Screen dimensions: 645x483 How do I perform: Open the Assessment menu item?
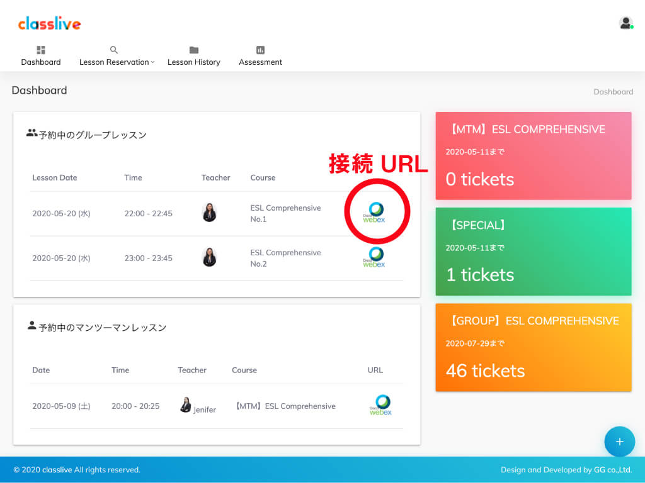point(260,56)
